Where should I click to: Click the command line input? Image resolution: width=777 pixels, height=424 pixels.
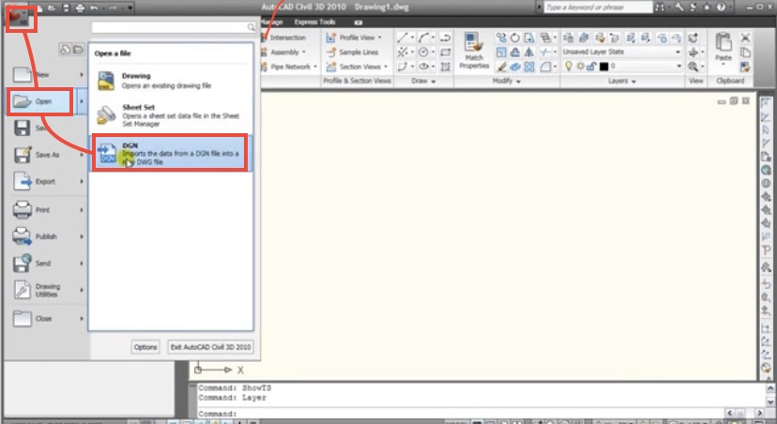pos(461,413)
